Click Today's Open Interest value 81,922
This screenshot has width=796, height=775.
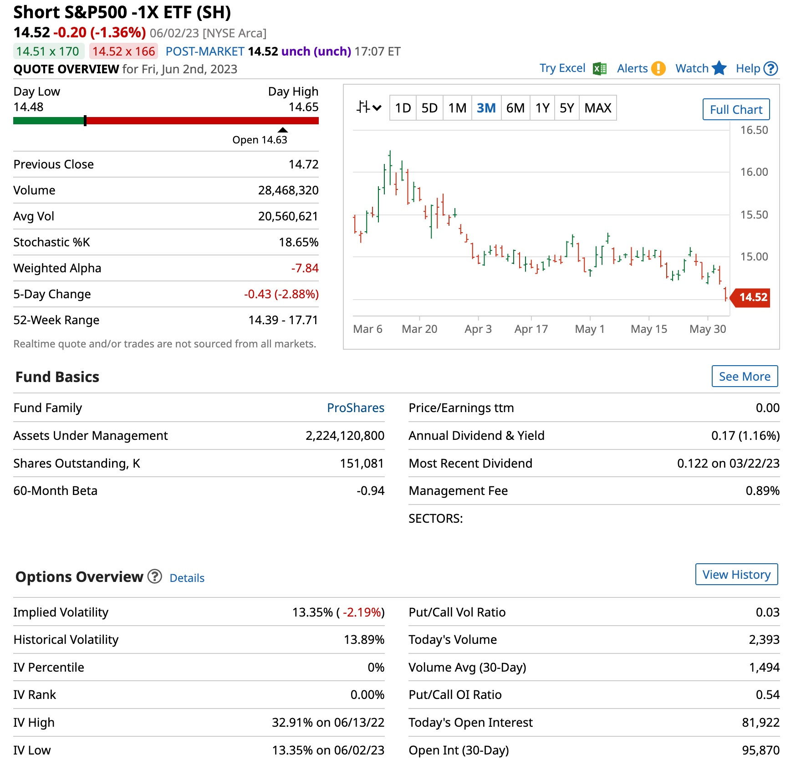pyautogui.click(x=760, y=723)
